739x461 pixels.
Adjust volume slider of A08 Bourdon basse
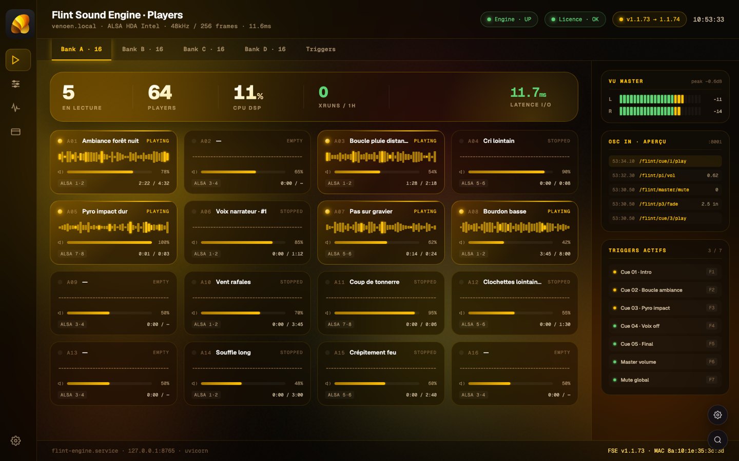tap(511, 242)
